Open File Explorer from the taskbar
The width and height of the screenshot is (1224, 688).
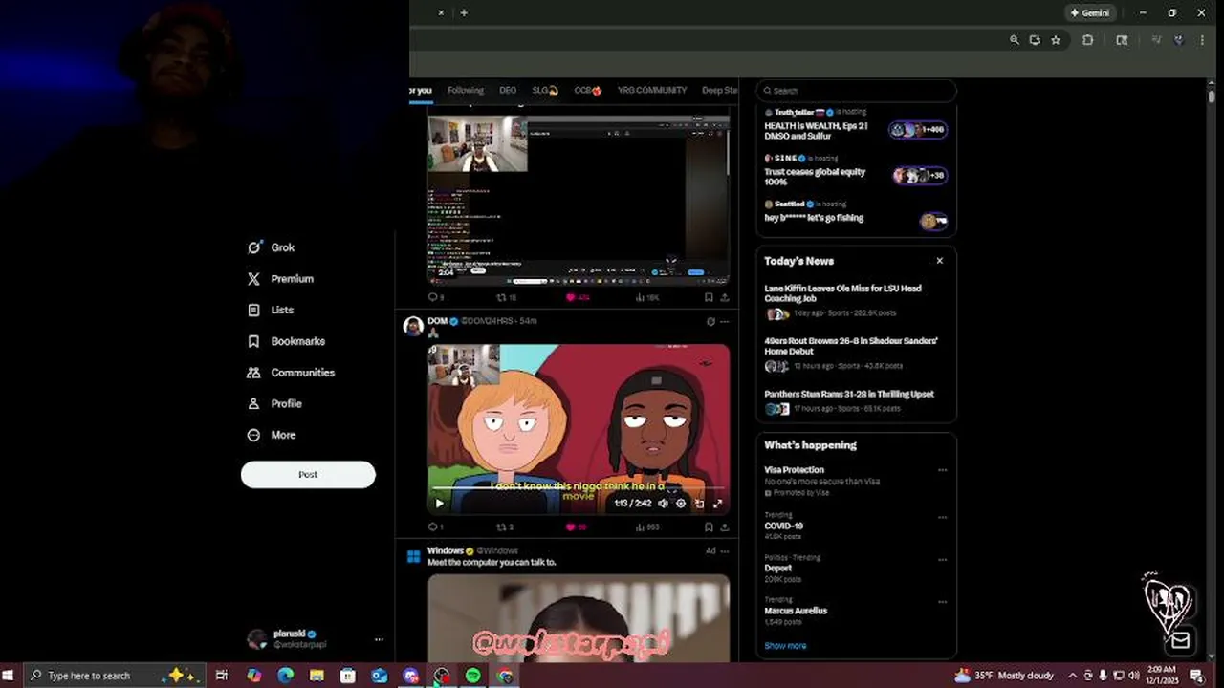pos(317,676)
